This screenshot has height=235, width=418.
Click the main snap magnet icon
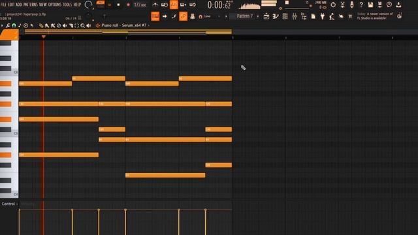(x=201, y=16)
